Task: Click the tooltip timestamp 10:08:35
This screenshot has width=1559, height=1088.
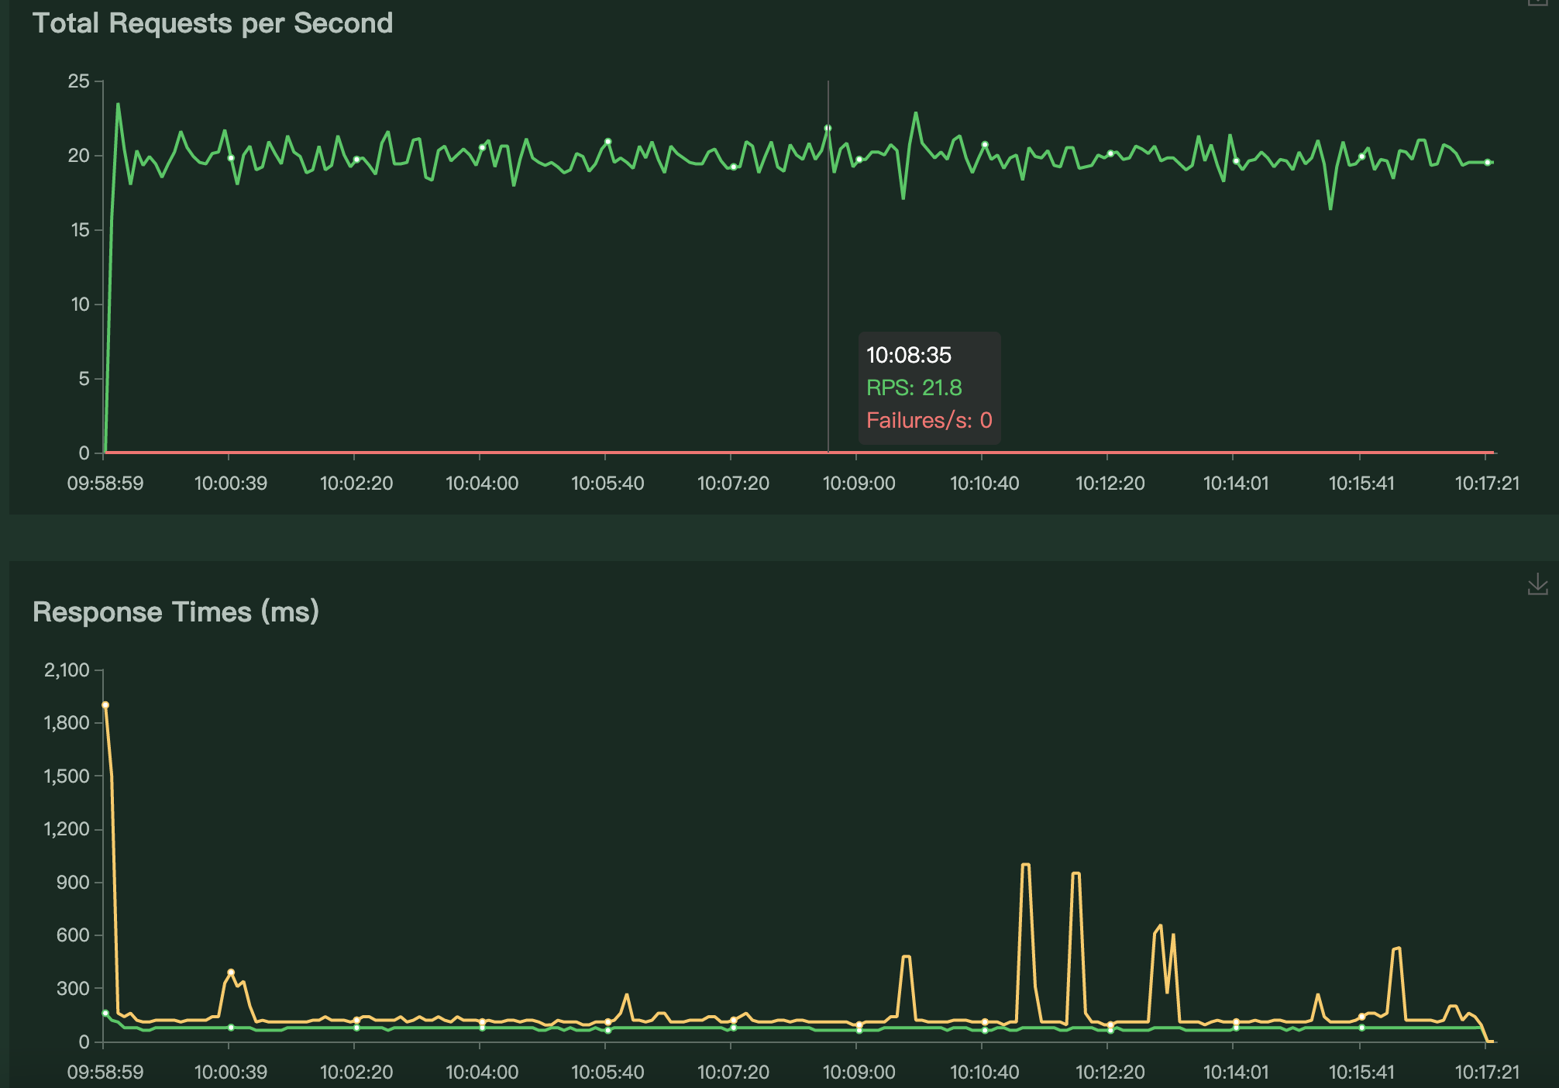Action: [x=908, y=355]
